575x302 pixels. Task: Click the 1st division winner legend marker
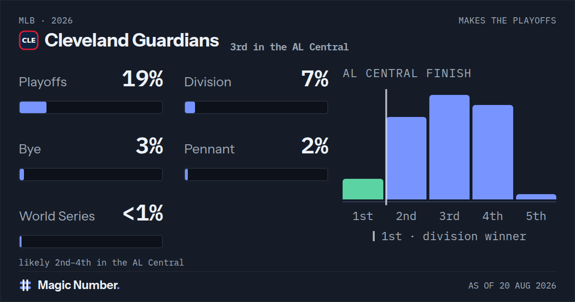(374, 236)
